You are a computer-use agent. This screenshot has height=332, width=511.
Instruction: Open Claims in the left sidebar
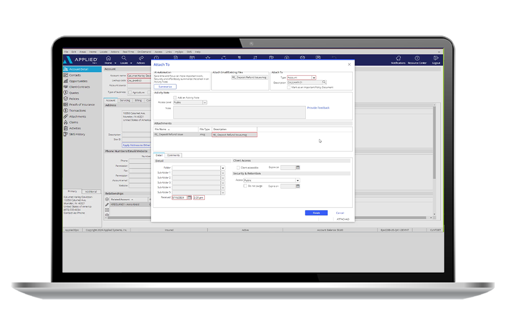(73, 122)
